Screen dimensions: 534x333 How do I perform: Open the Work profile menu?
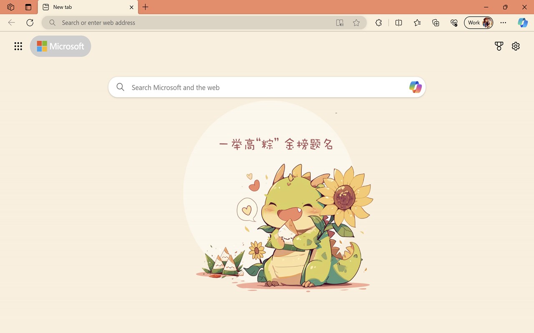[479, 22]
